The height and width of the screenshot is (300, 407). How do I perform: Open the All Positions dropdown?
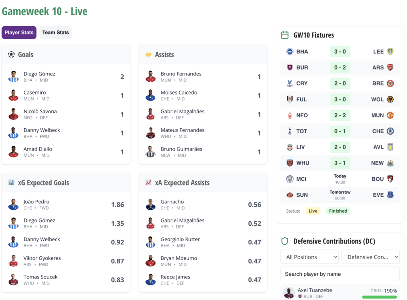(x=309, y=257)
